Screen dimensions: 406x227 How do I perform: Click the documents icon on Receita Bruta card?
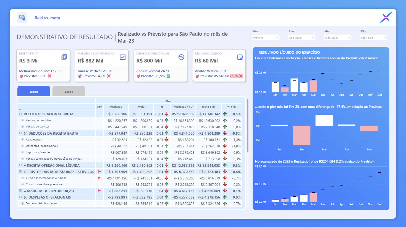click(64, 57)
